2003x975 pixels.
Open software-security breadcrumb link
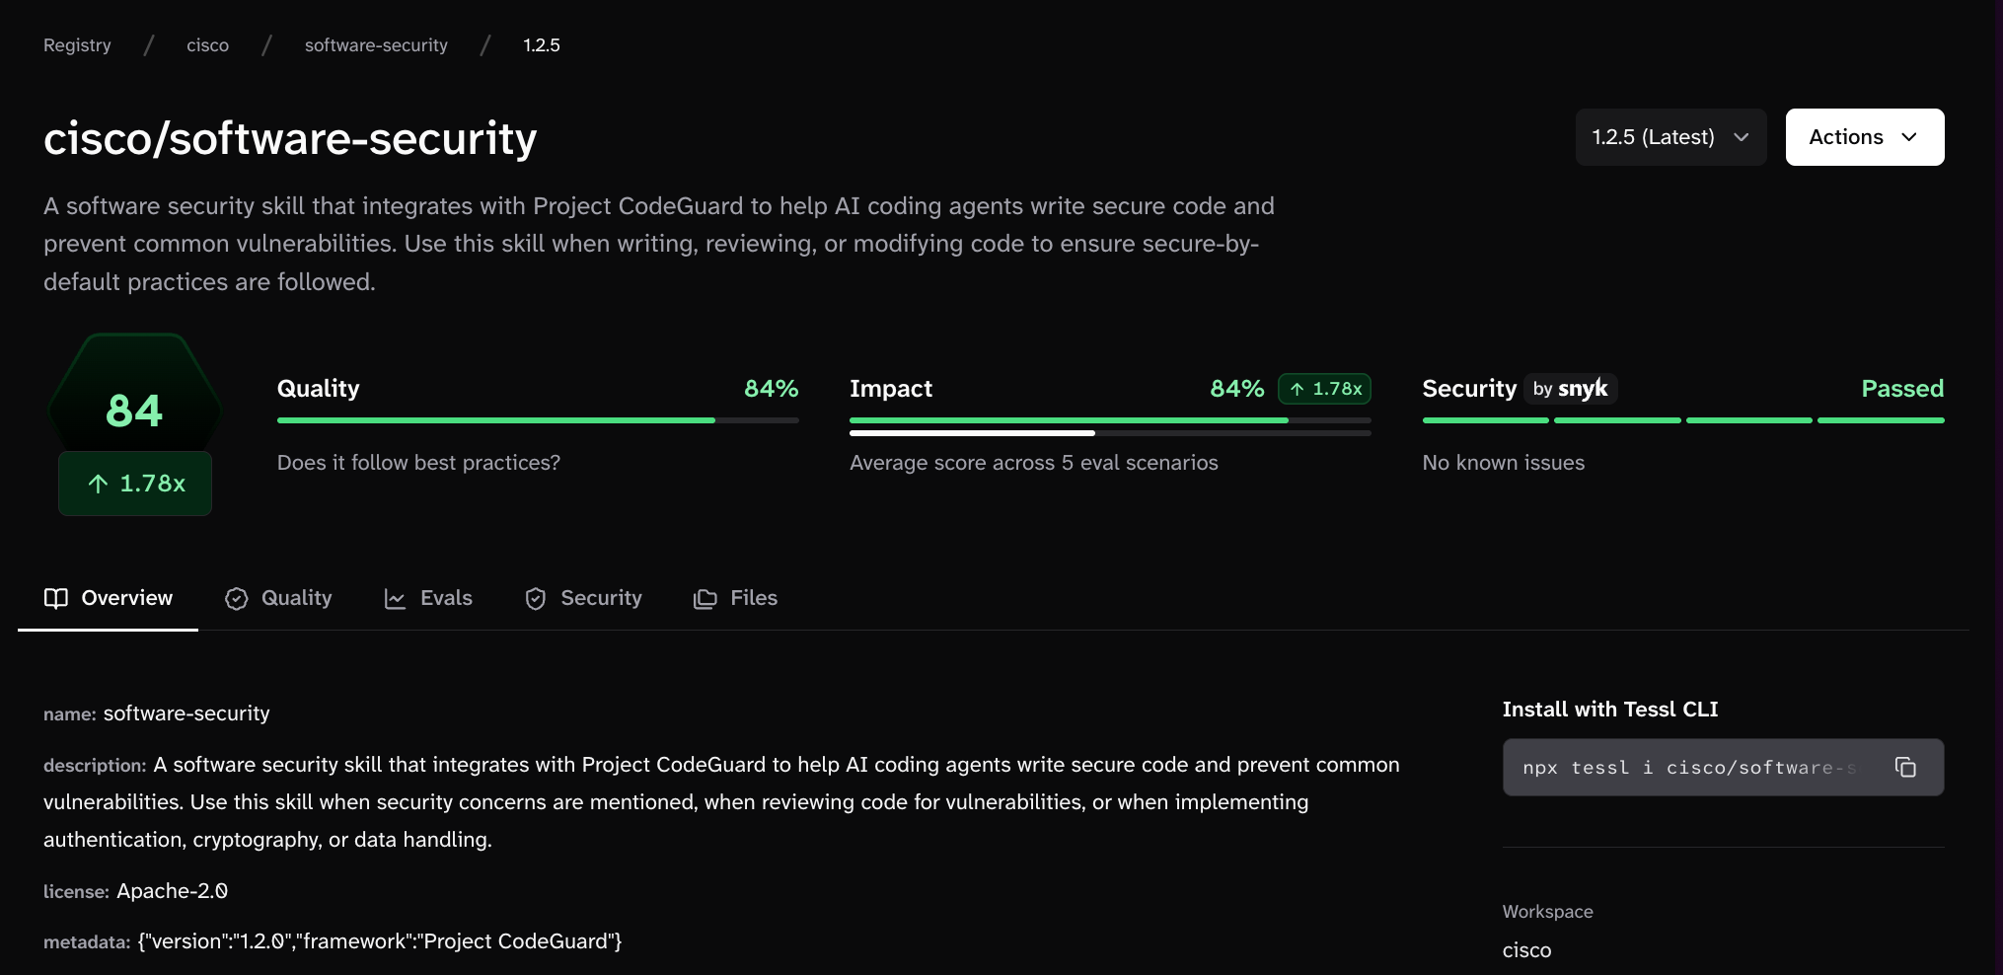[x=376, y=45]
